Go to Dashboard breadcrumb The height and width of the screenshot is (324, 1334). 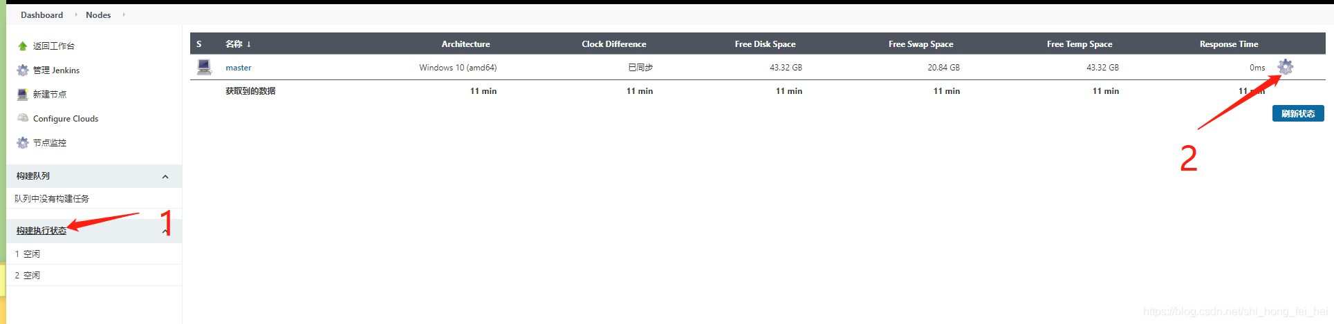point(41,15)
